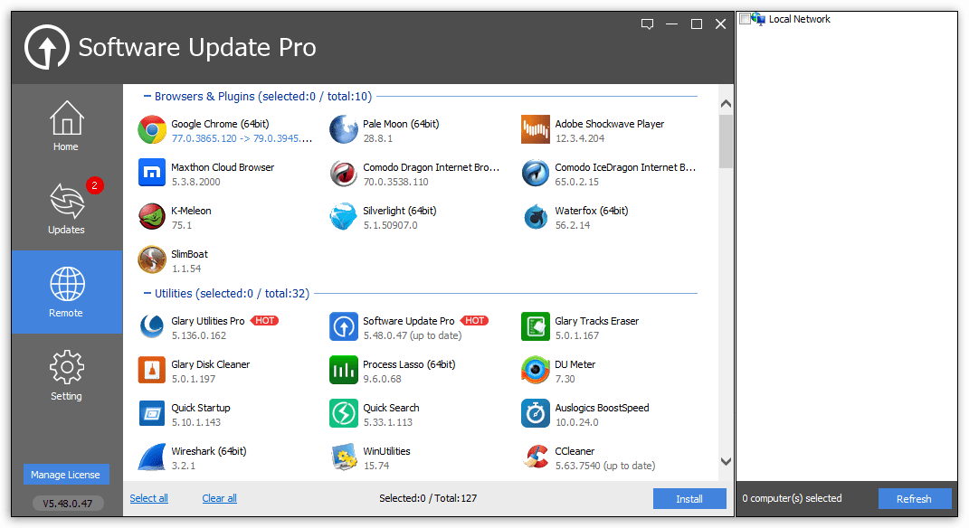Viewport: 969px width, 528px height.
Task: Select the SlimBoat icon
Action: pos(152,259)
